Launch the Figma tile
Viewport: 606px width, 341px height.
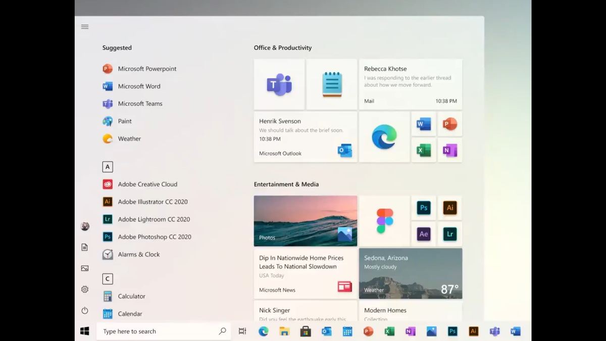click(384, 221)
